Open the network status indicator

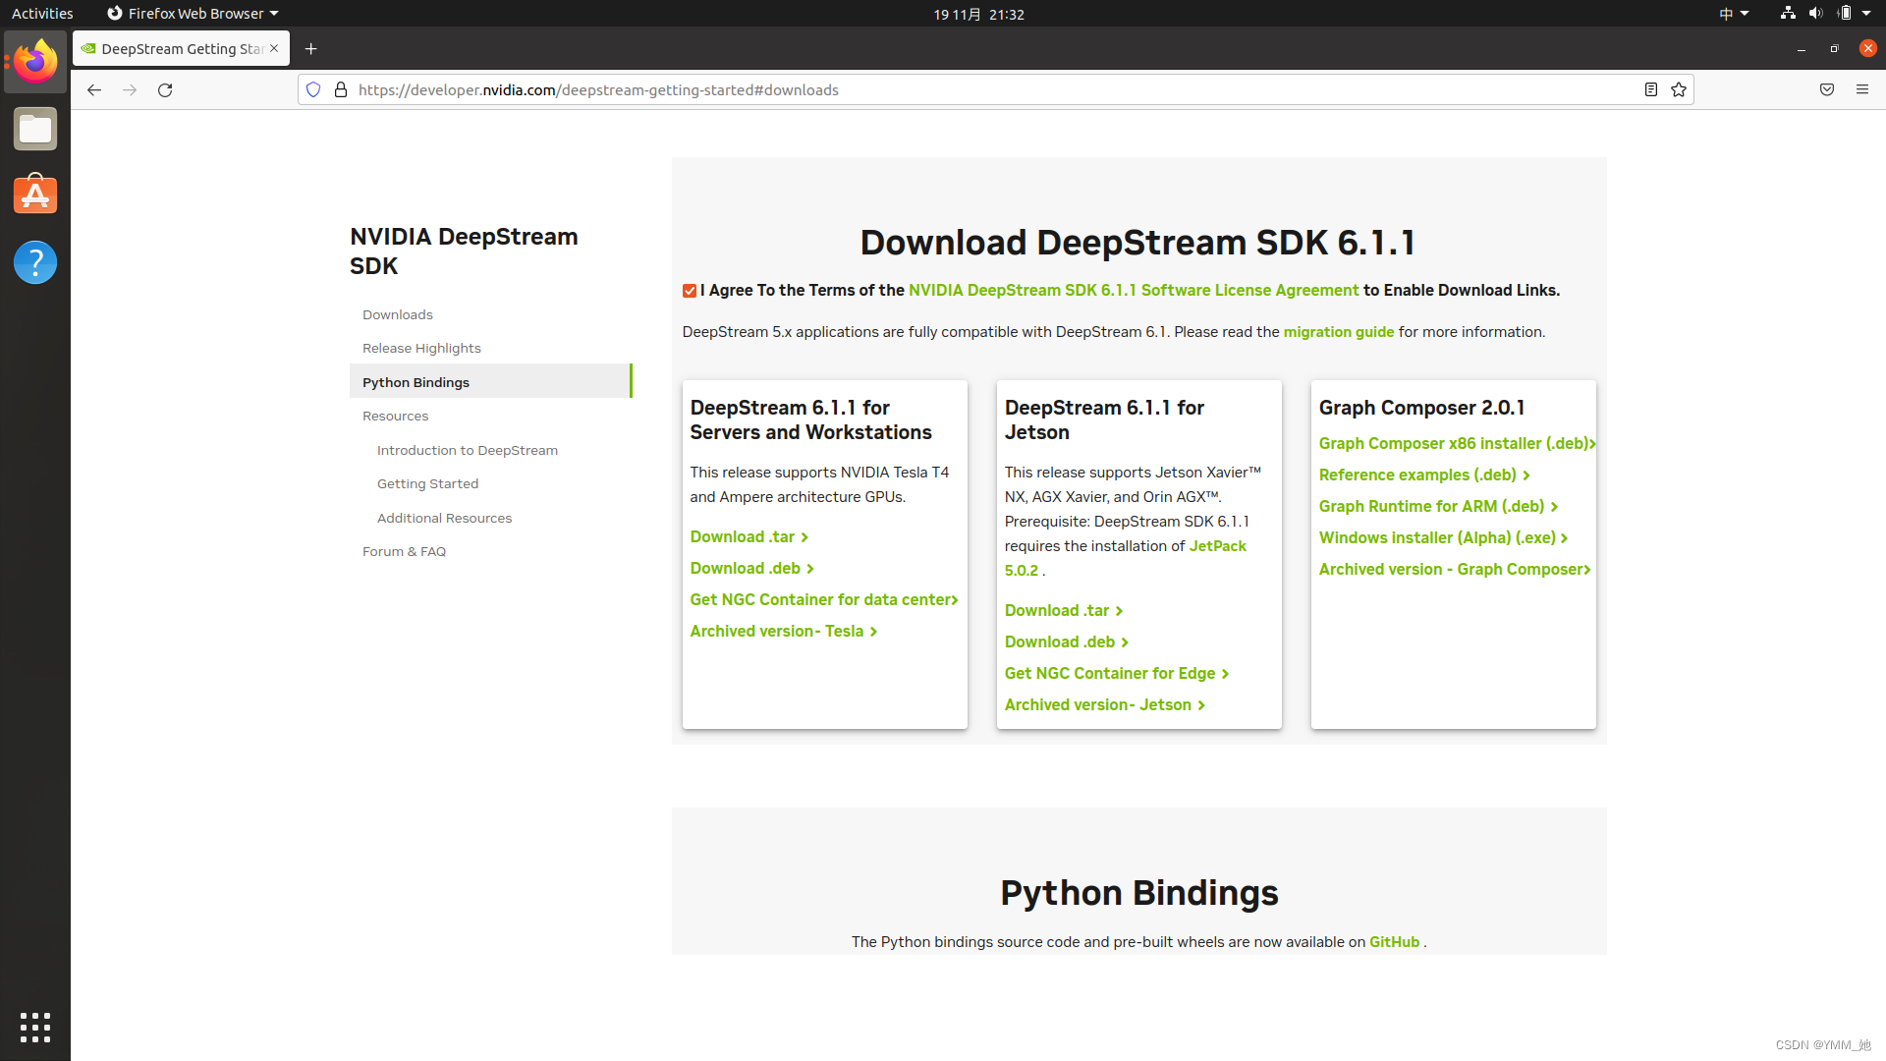click(1788, 14)
